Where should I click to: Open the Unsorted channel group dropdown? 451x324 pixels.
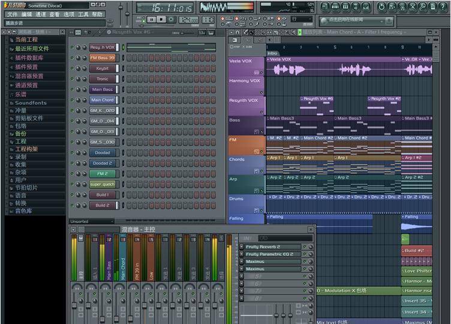(x=92, y=222)
